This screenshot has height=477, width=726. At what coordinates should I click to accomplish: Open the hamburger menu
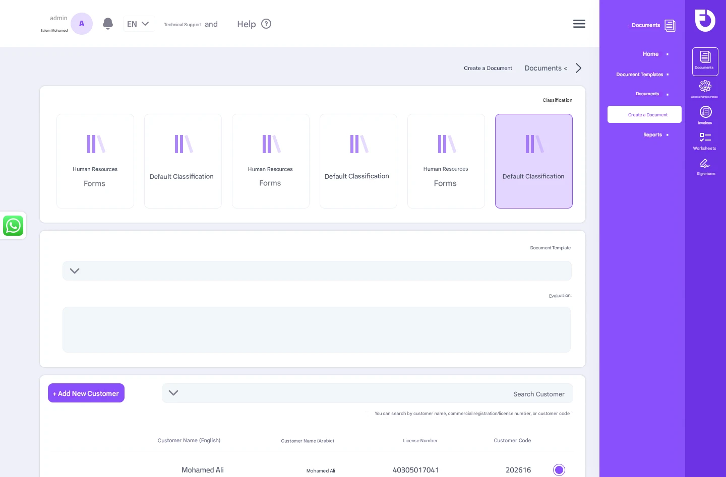tap(579, 23)
